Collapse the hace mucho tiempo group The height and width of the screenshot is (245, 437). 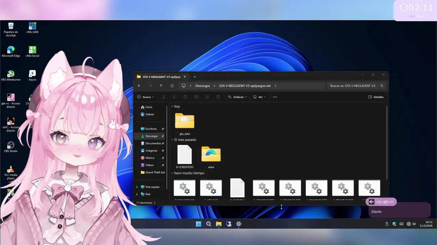click(x=172, y=173)
